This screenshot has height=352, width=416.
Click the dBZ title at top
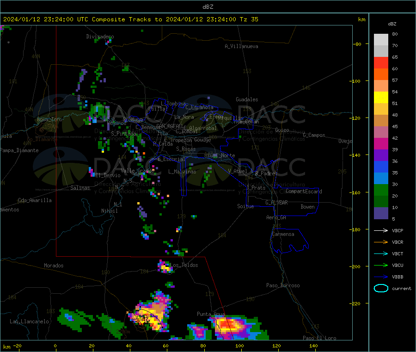pyautogui.click(x=208, y=7)
